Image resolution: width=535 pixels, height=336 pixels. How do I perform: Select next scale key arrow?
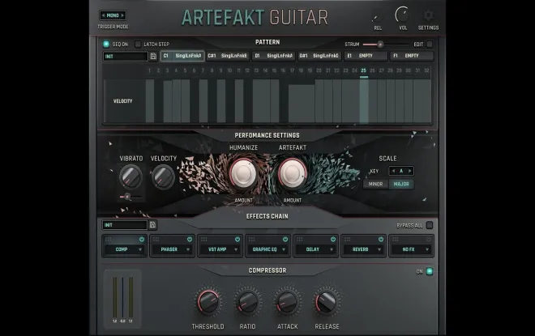pyautogui.click(x=410, y=171)
